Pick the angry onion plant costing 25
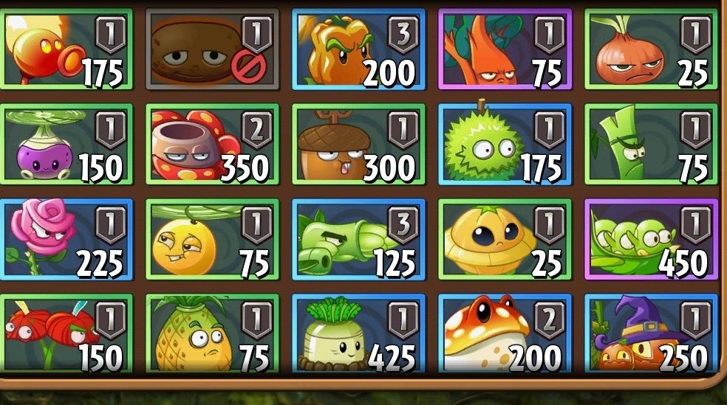The width and height of the screenshot is (727, 405). tap(652, 49)
